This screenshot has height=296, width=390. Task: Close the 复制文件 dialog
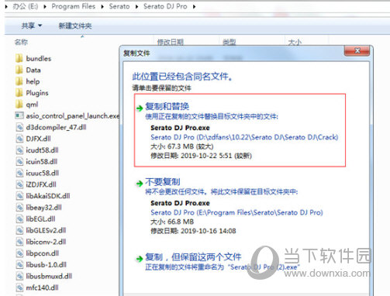[x=357, y=51]
